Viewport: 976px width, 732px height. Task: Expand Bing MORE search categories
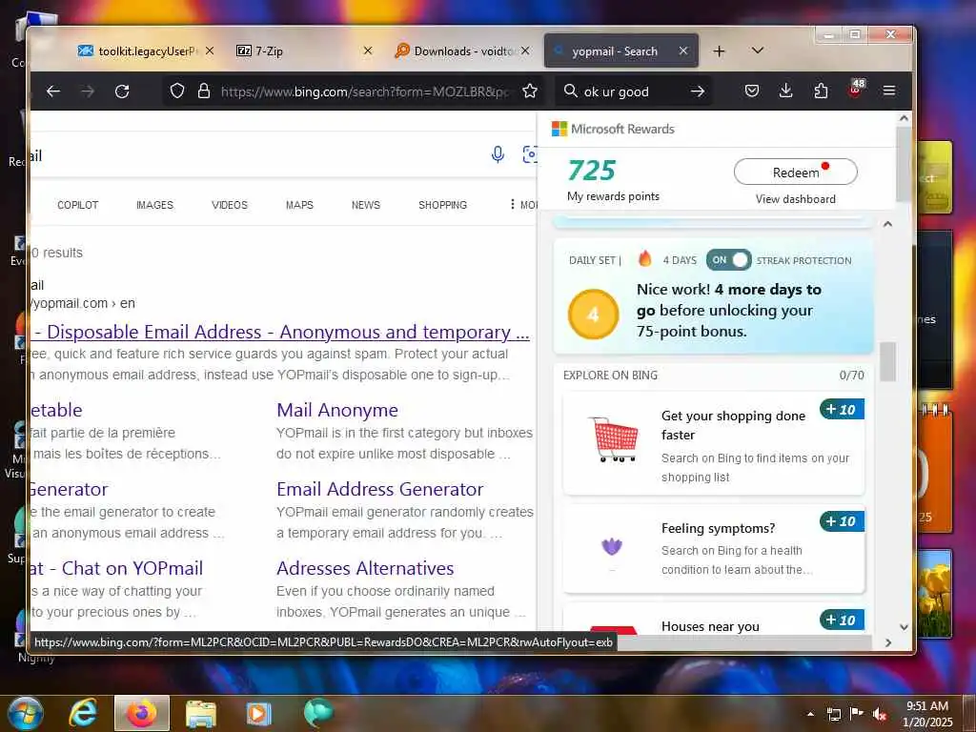tap(523, 205)
